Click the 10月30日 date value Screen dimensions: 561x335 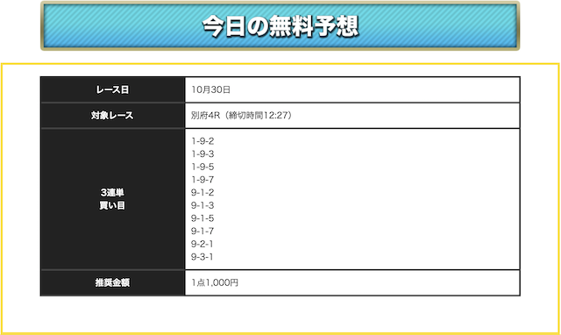210,89
